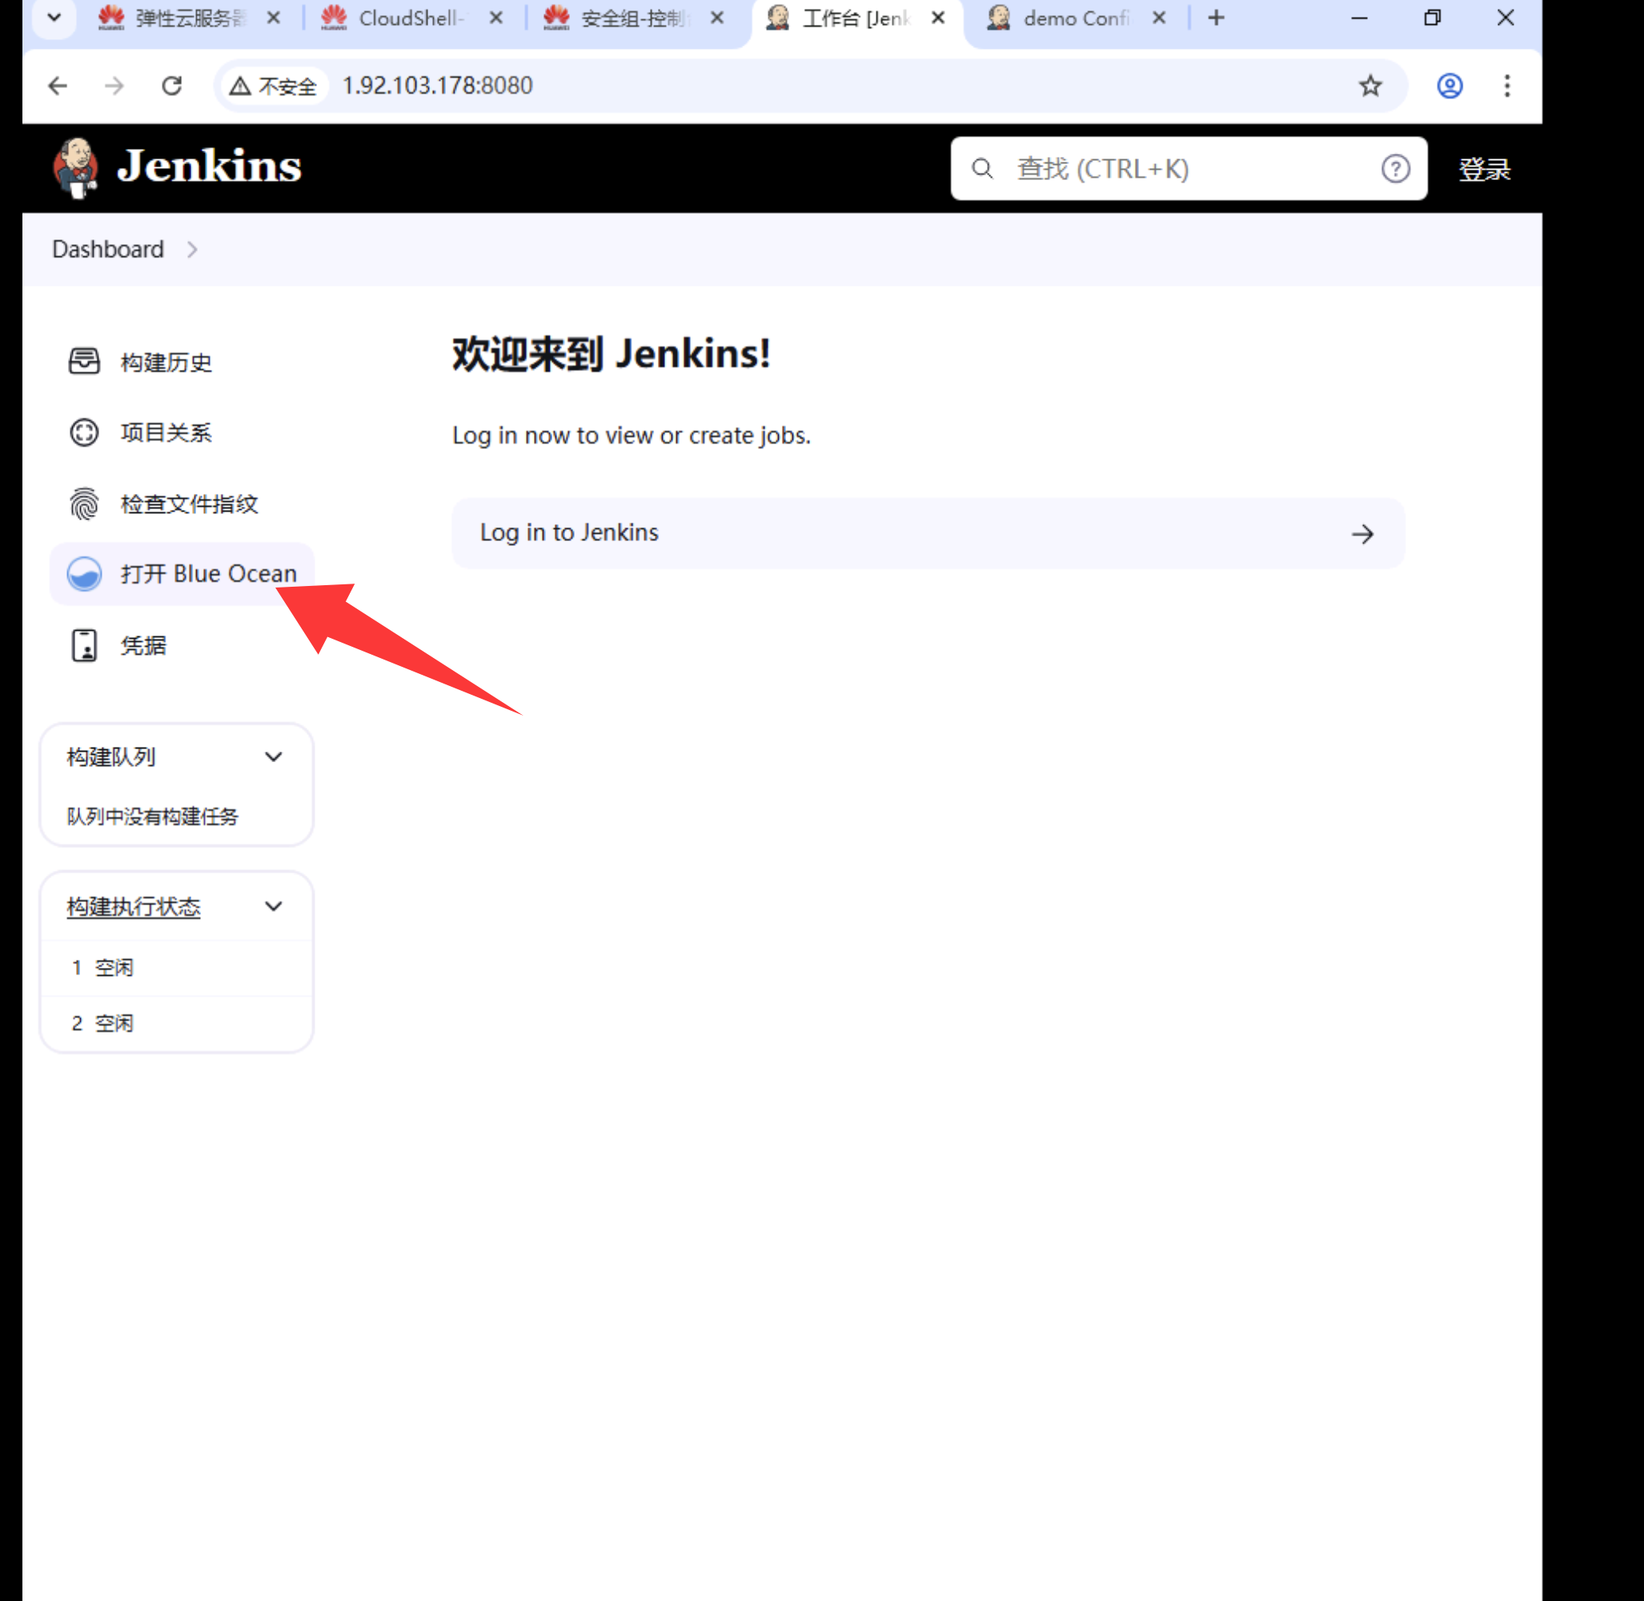Expand the Dashboard breadcrumb chevron
The height and width of the screenshot is (1601, 1644).
[193, 250]
